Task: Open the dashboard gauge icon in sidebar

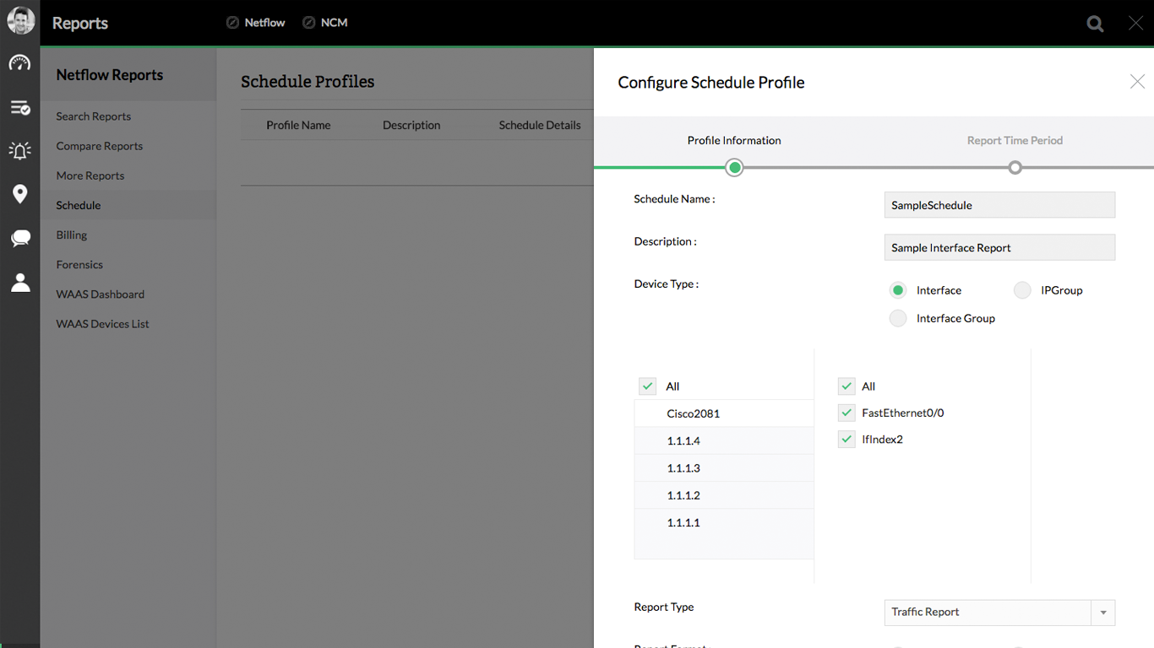Action: (19, 63)
